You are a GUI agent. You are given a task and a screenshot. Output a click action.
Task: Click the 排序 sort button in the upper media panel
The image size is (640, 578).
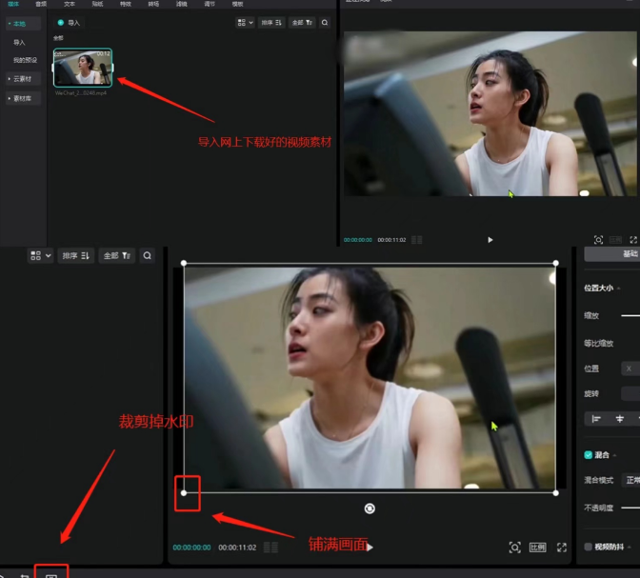pos(271,23)
